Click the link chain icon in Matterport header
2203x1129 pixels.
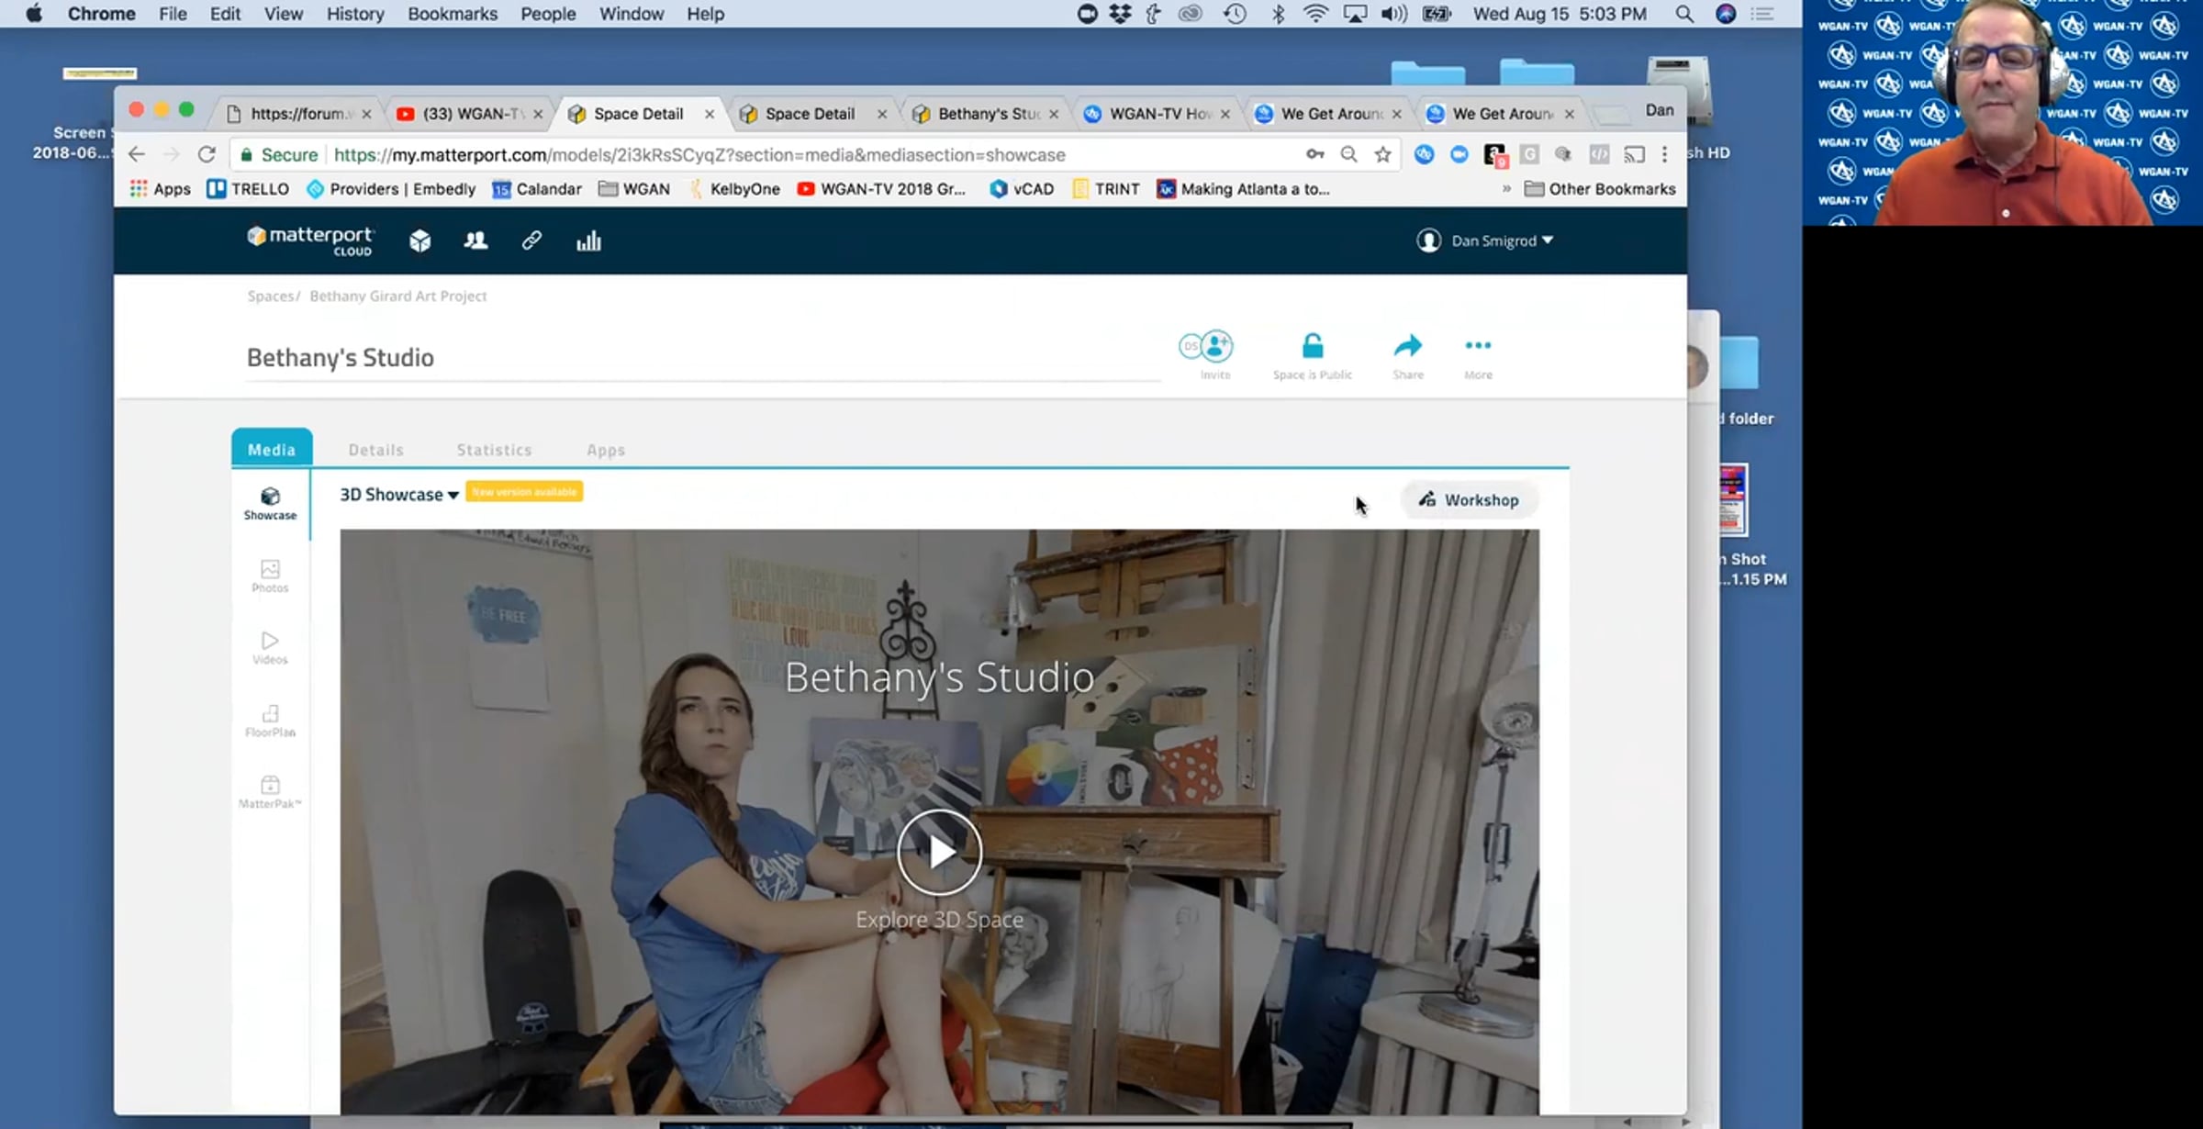[x=531, y=240]
